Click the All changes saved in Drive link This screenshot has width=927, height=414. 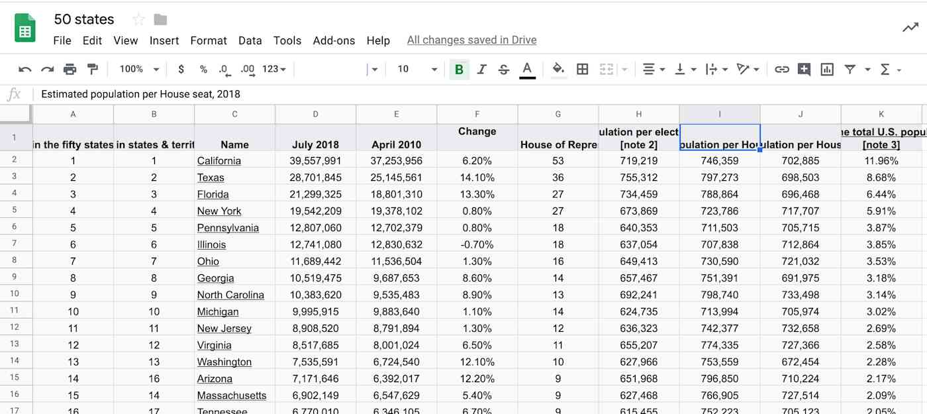click(x=471, y=40)
